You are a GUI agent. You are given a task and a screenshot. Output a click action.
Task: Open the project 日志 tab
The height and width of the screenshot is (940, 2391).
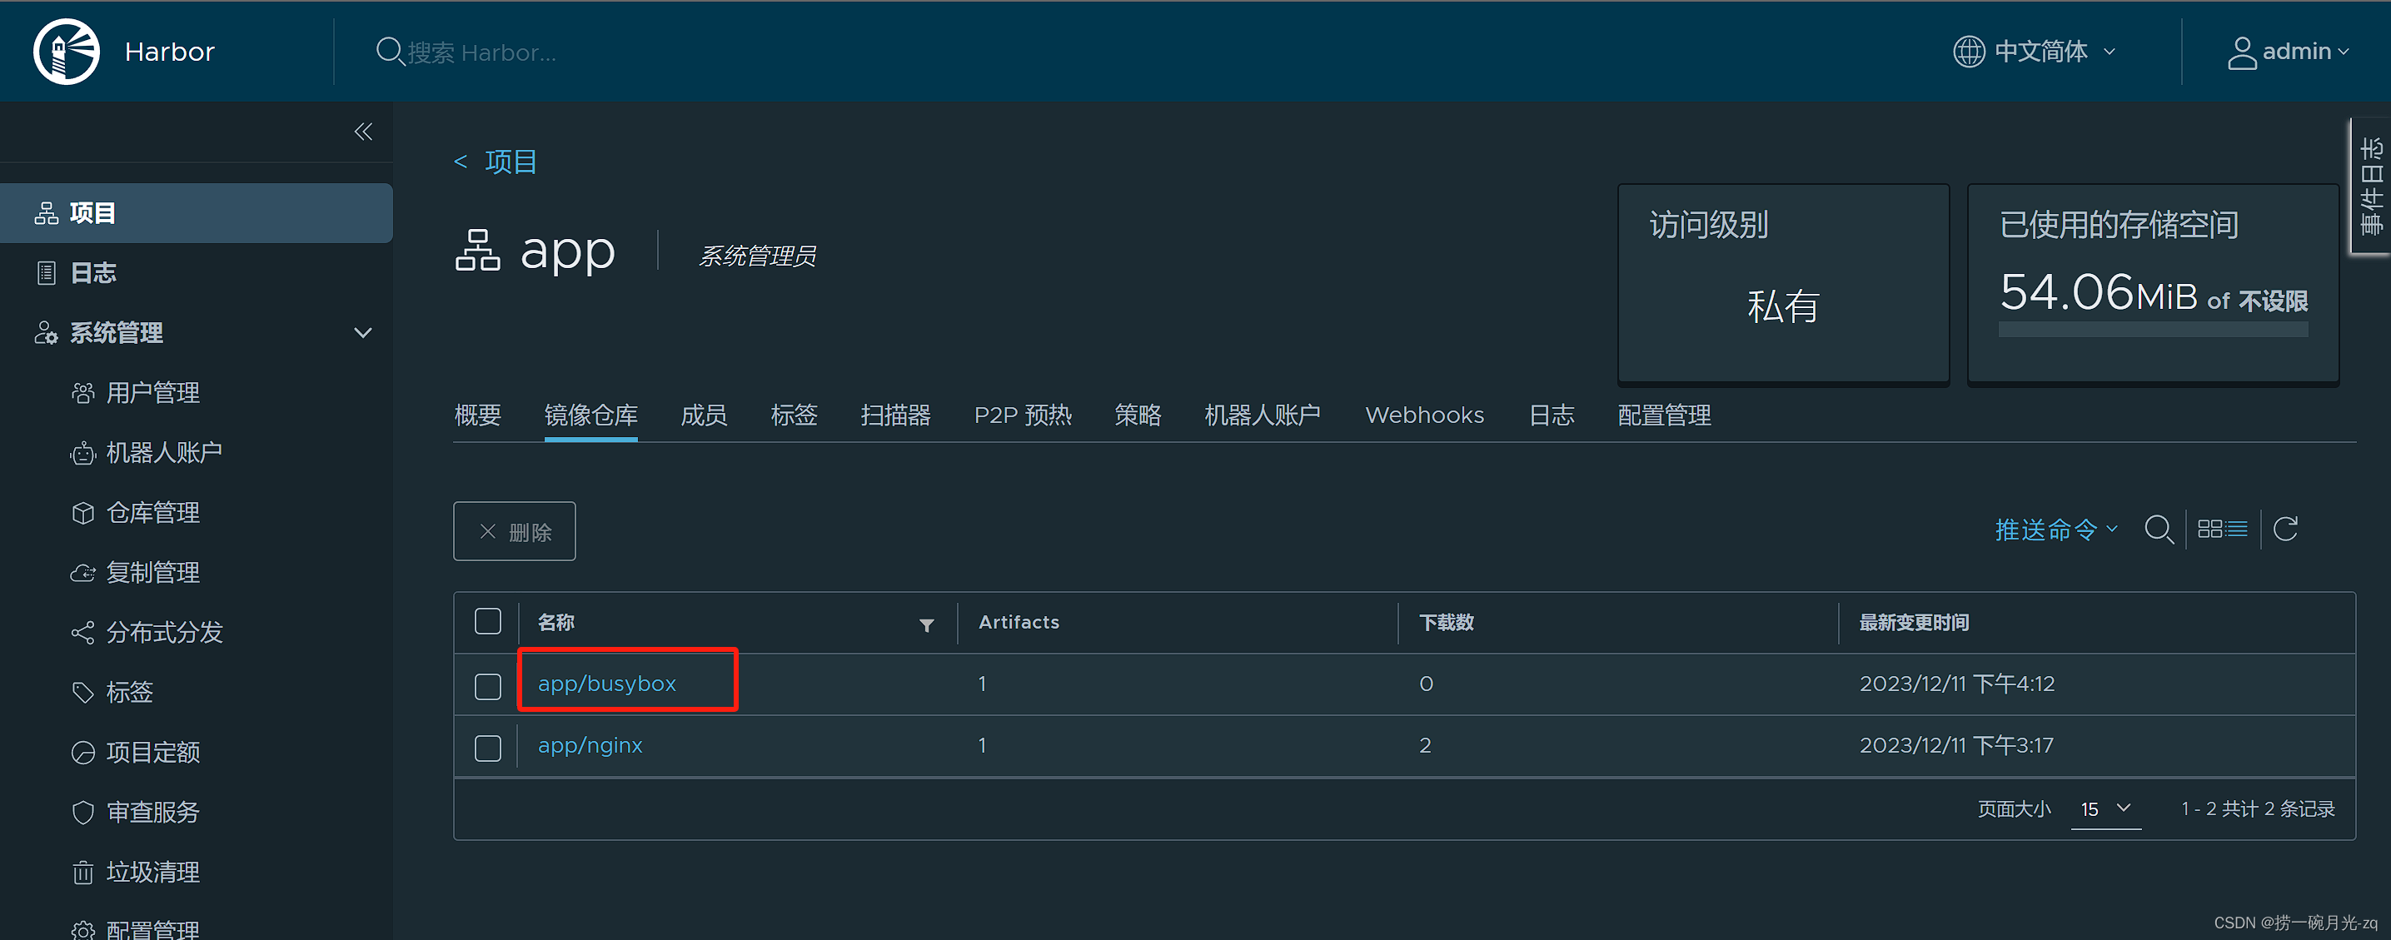[x=1551, y=415]
